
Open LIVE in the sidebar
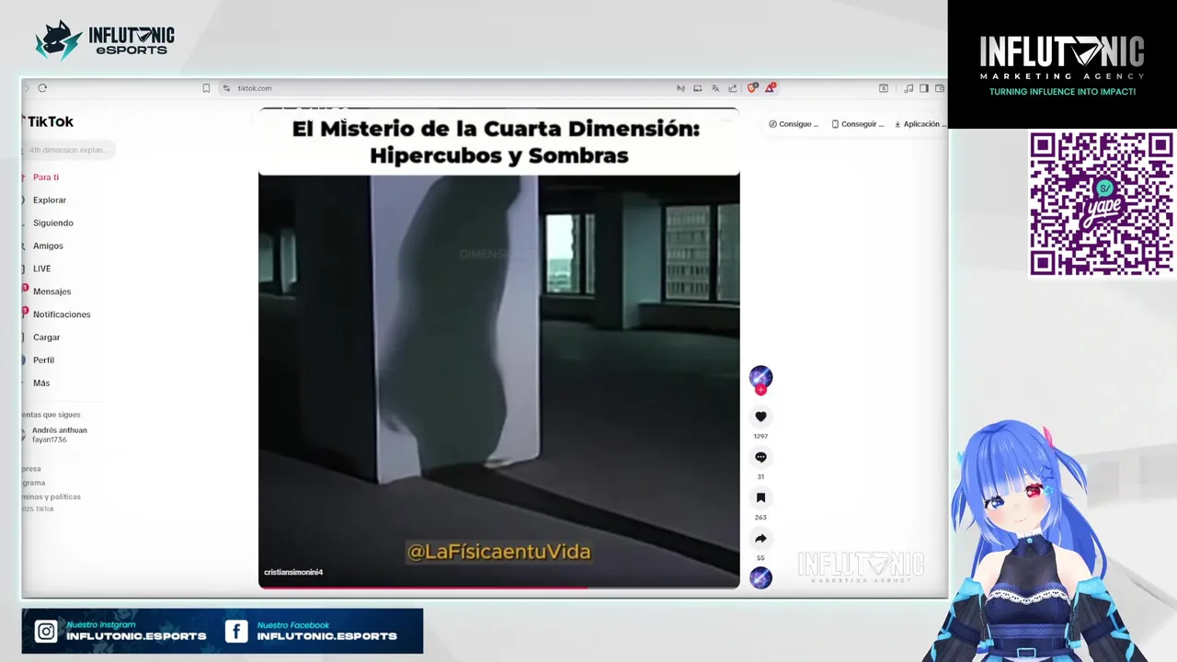[x=41, y=268]
